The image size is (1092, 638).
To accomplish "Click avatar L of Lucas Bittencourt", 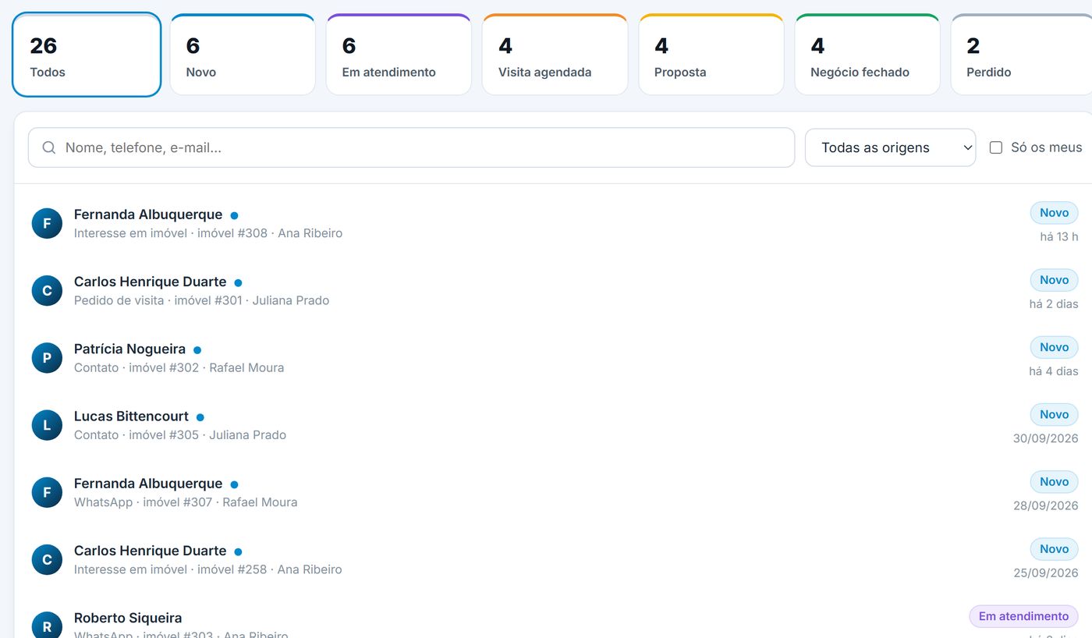I will click(x=47, y=425).
